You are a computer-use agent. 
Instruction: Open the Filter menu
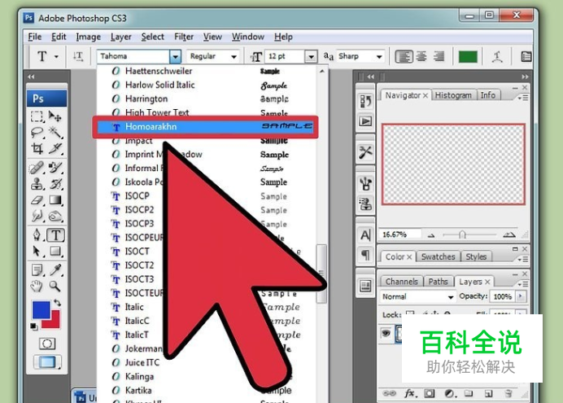(x=184, y=37)
